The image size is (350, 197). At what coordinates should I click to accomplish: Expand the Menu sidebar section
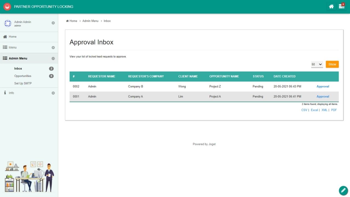[x=53, y=48]
